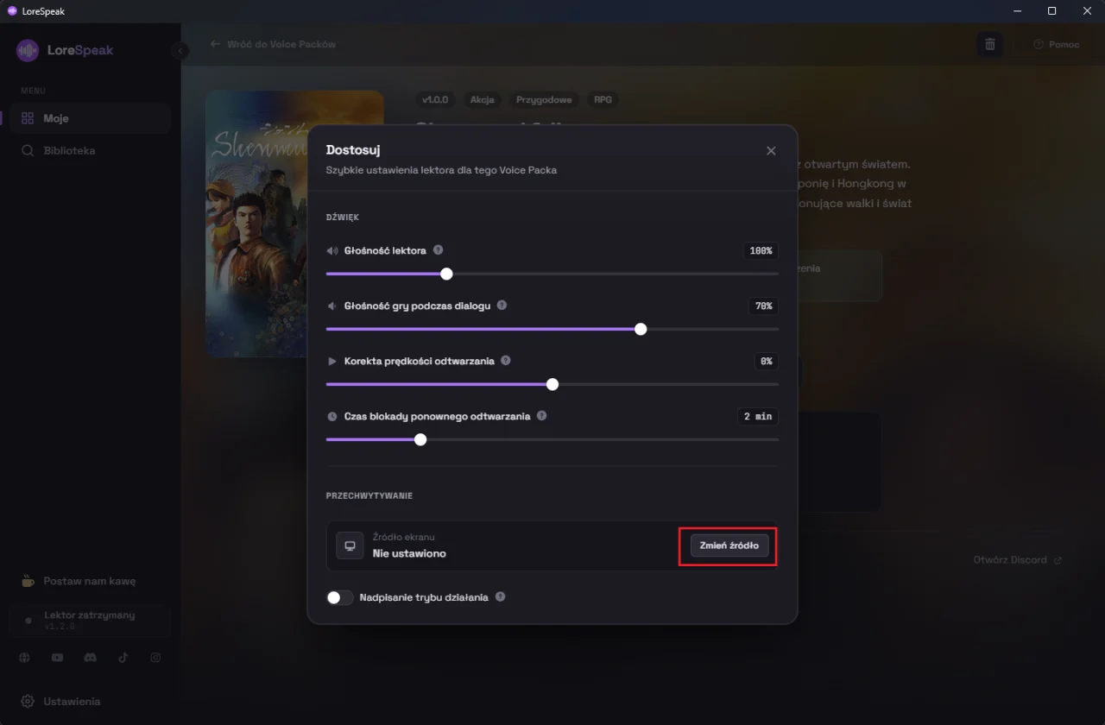The height and width of the screenshot is (725, 1105).
Task: Click help icon next to Czas blokady ponownego odtwarzania
Action: pos(541,416)
